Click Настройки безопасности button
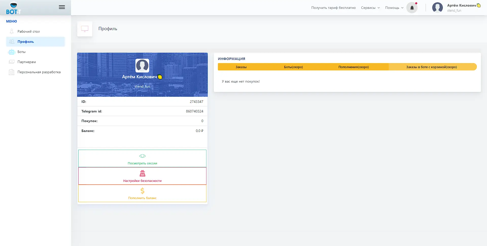Viewport: 487px width, 246px height. (142, 176)
